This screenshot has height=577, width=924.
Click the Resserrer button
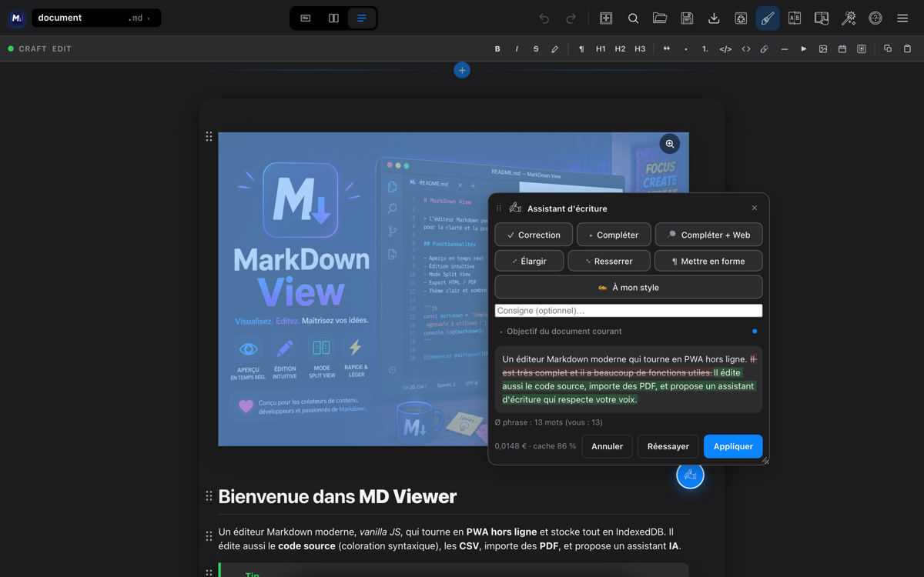pyautogui.click(x=609, y=261)
